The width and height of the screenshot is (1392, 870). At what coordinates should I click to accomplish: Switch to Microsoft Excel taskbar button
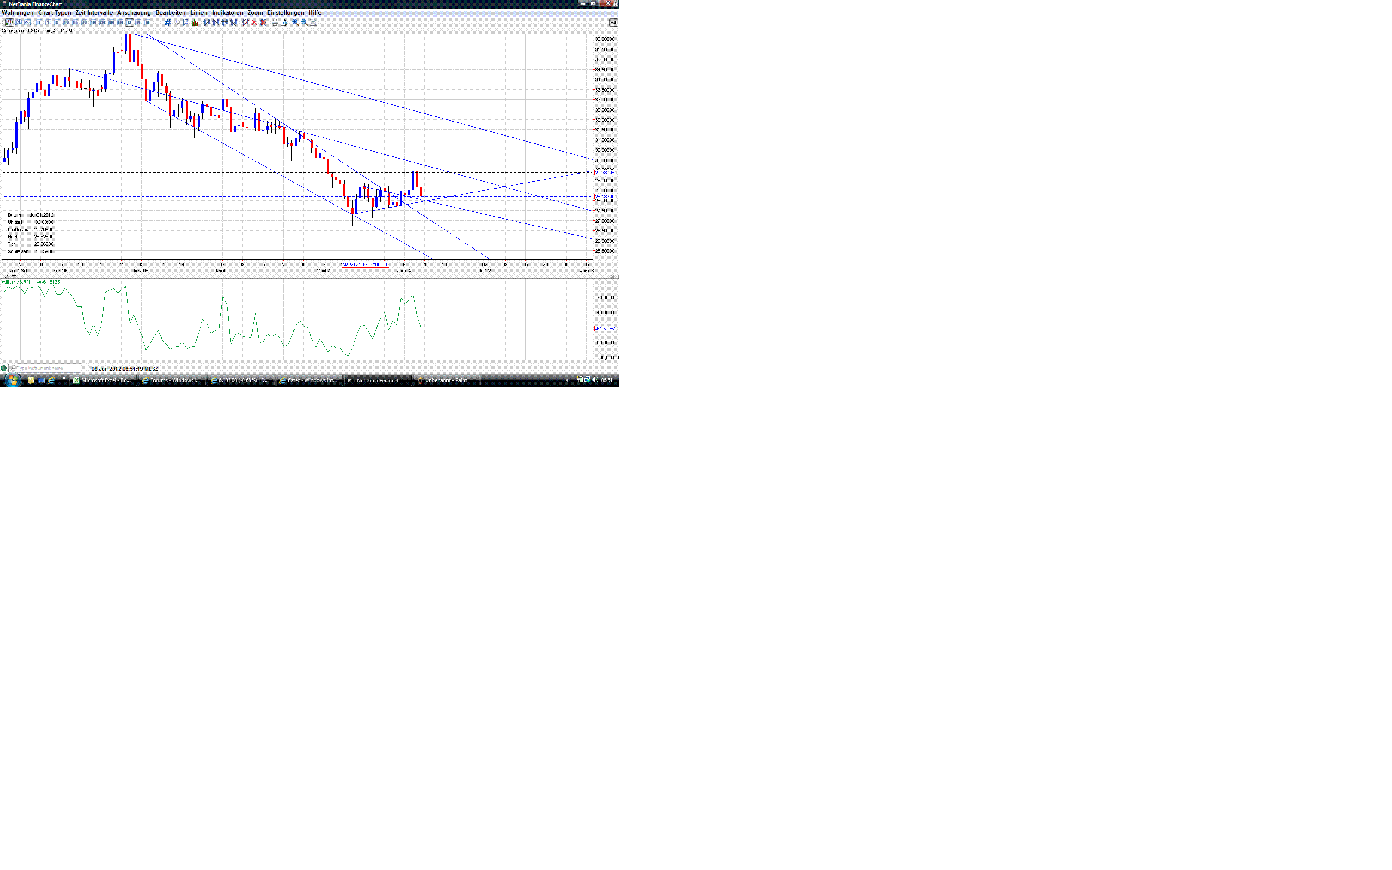tap(103, 380)
